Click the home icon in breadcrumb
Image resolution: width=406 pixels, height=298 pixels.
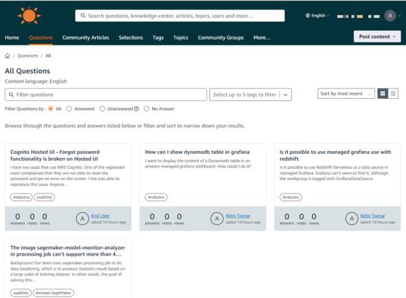[8, 56]
